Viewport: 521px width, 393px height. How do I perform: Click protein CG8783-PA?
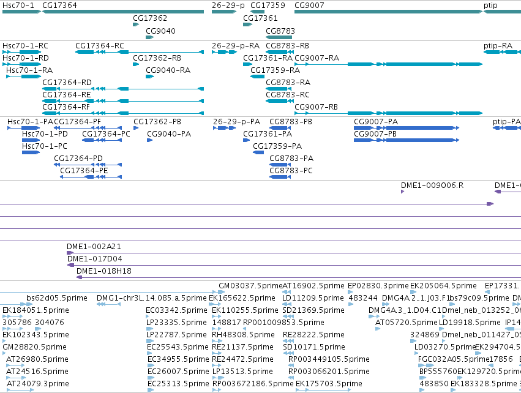(280, 165)
